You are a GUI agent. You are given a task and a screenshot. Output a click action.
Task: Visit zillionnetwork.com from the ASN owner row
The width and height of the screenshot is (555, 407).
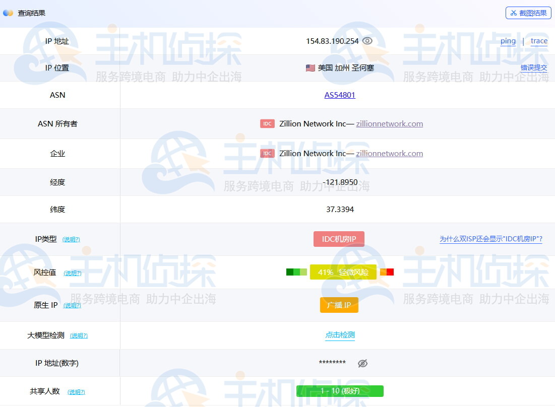(x=389, y=123)
